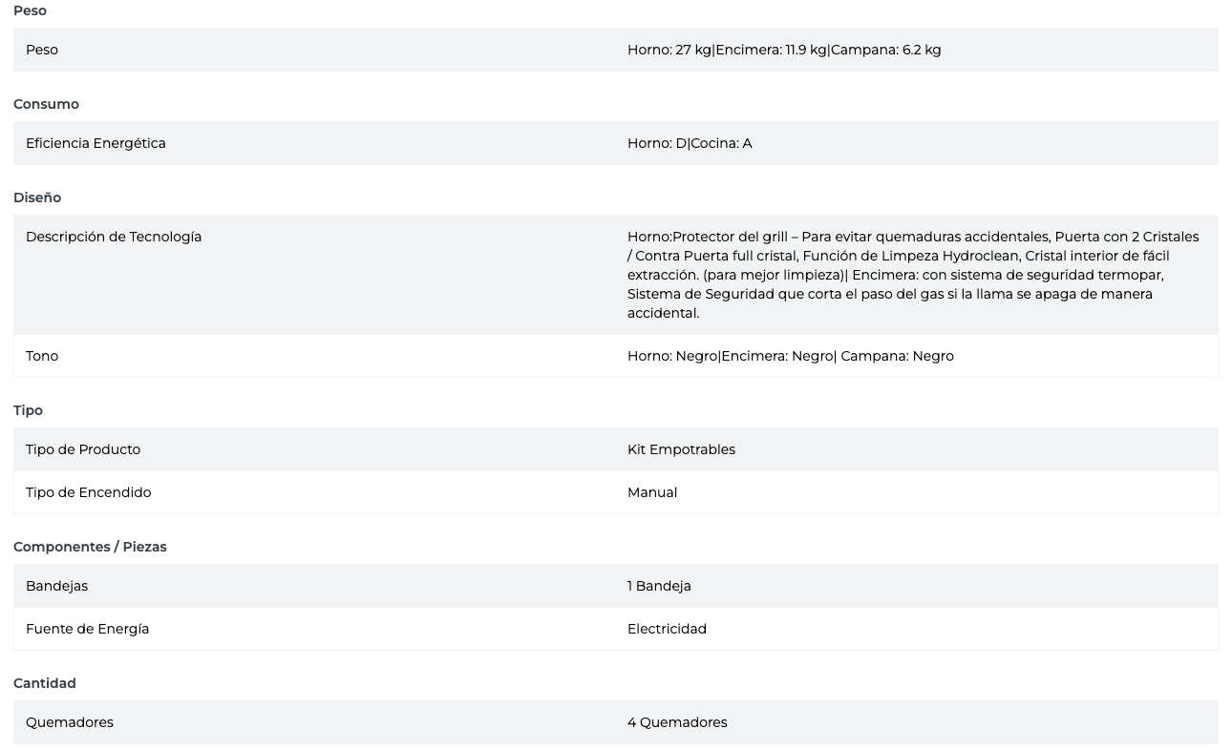The width and height of the screenshot is (1232, 749).
Task: Click the '4 Quemadores' value
Action: point(677,722)
